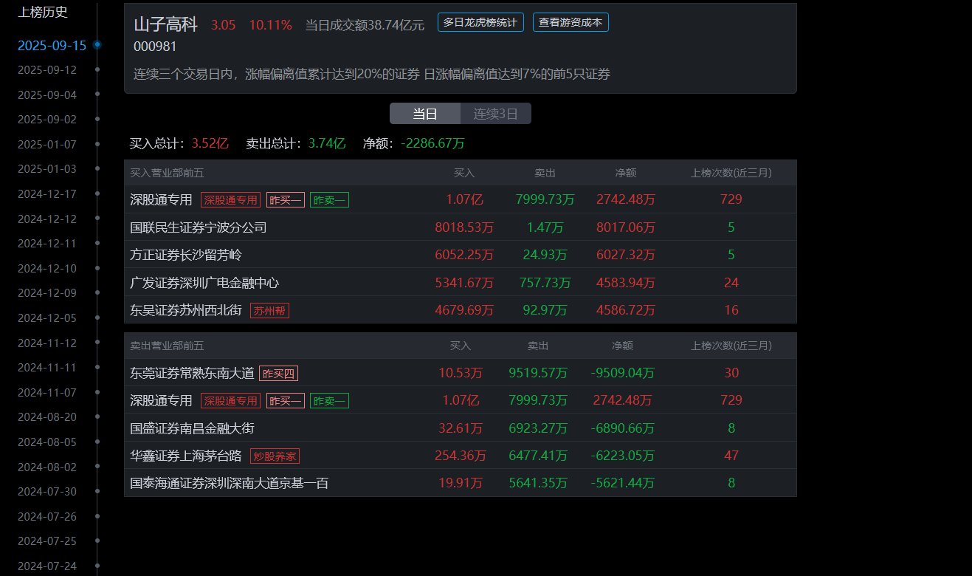Select history date 2025-09-04
The width and height of the screenshot is (972, 576).
pyautogui.click(x=47, y=95)
